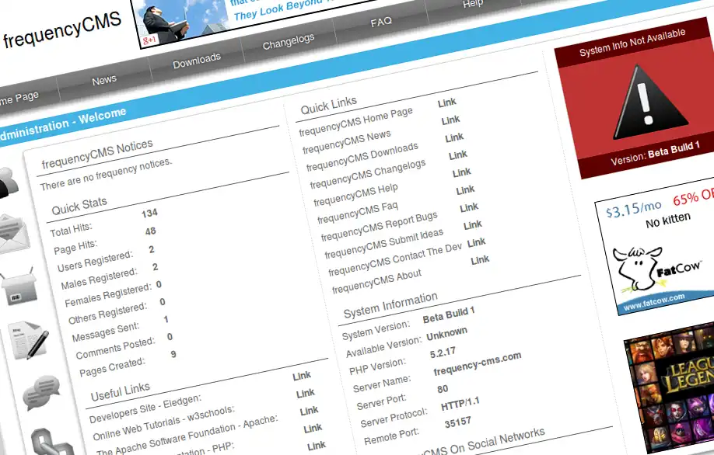Follow Link for frequencyCMS About
Screen dimensions: 714x455
click(x=480, y=260)
